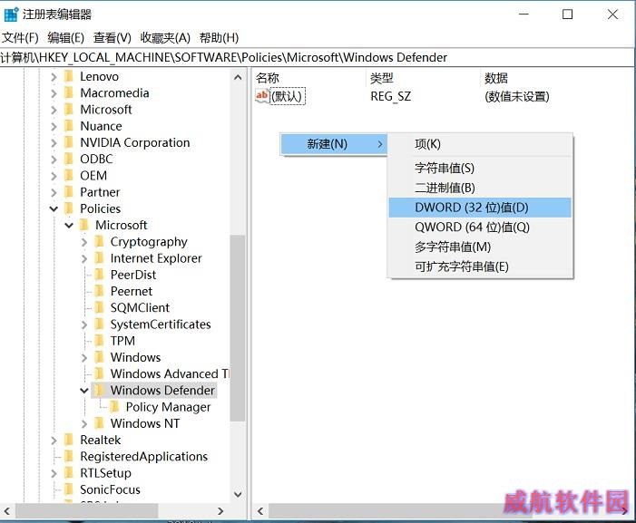636x523 pixels.
Task: Open the 文件(F) menu
Action: (20, 38)
